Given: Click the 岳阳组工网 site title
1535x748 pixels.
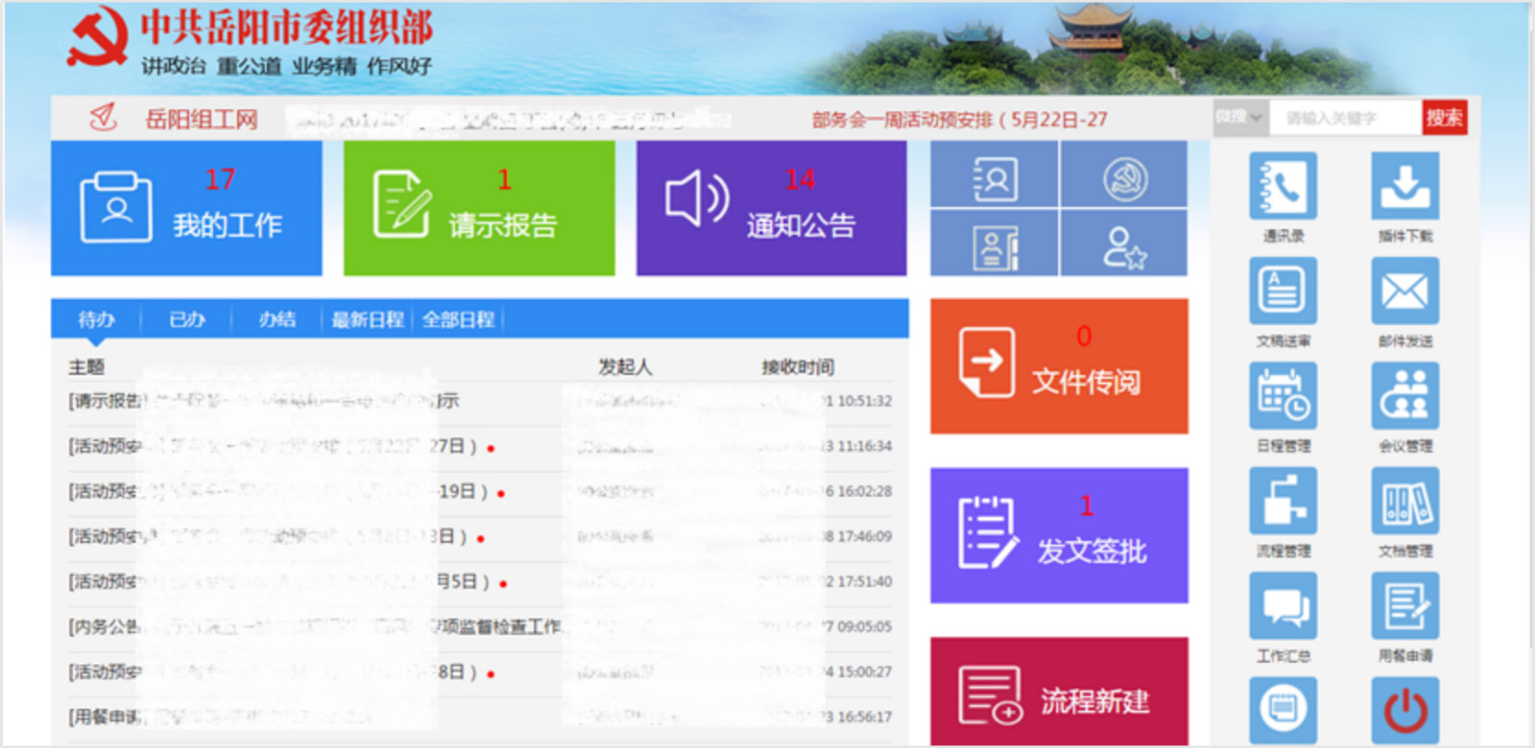Looking at the screenshot, I should click(x=201, y=119).
